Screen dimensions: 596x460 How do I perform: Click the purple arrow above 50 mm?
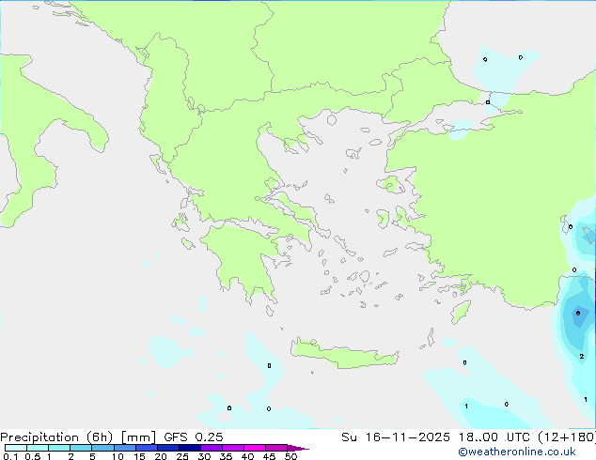click(298, 448)
